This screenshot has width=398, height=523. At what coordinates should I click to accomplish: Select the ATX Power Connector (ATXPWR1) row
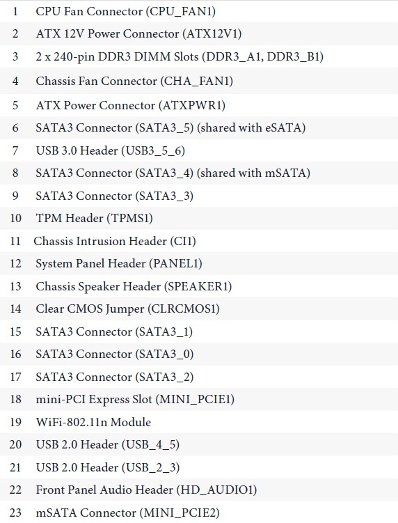(x=199, y=105)
